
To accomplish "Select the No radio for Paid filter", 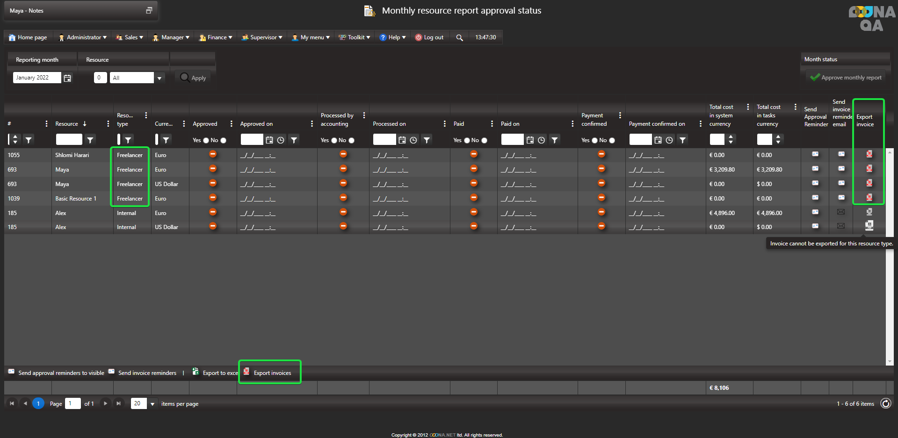I will coord(484,140).
